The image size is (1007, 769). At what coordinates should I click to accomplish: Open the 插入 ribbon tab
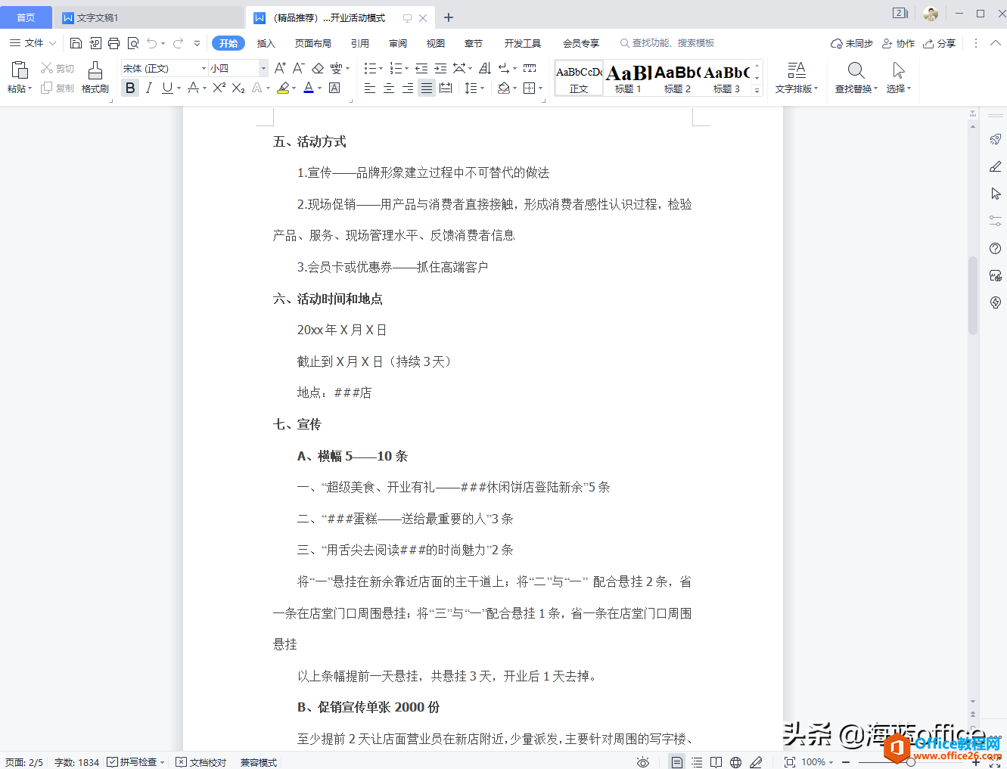(x=266, y=43)
